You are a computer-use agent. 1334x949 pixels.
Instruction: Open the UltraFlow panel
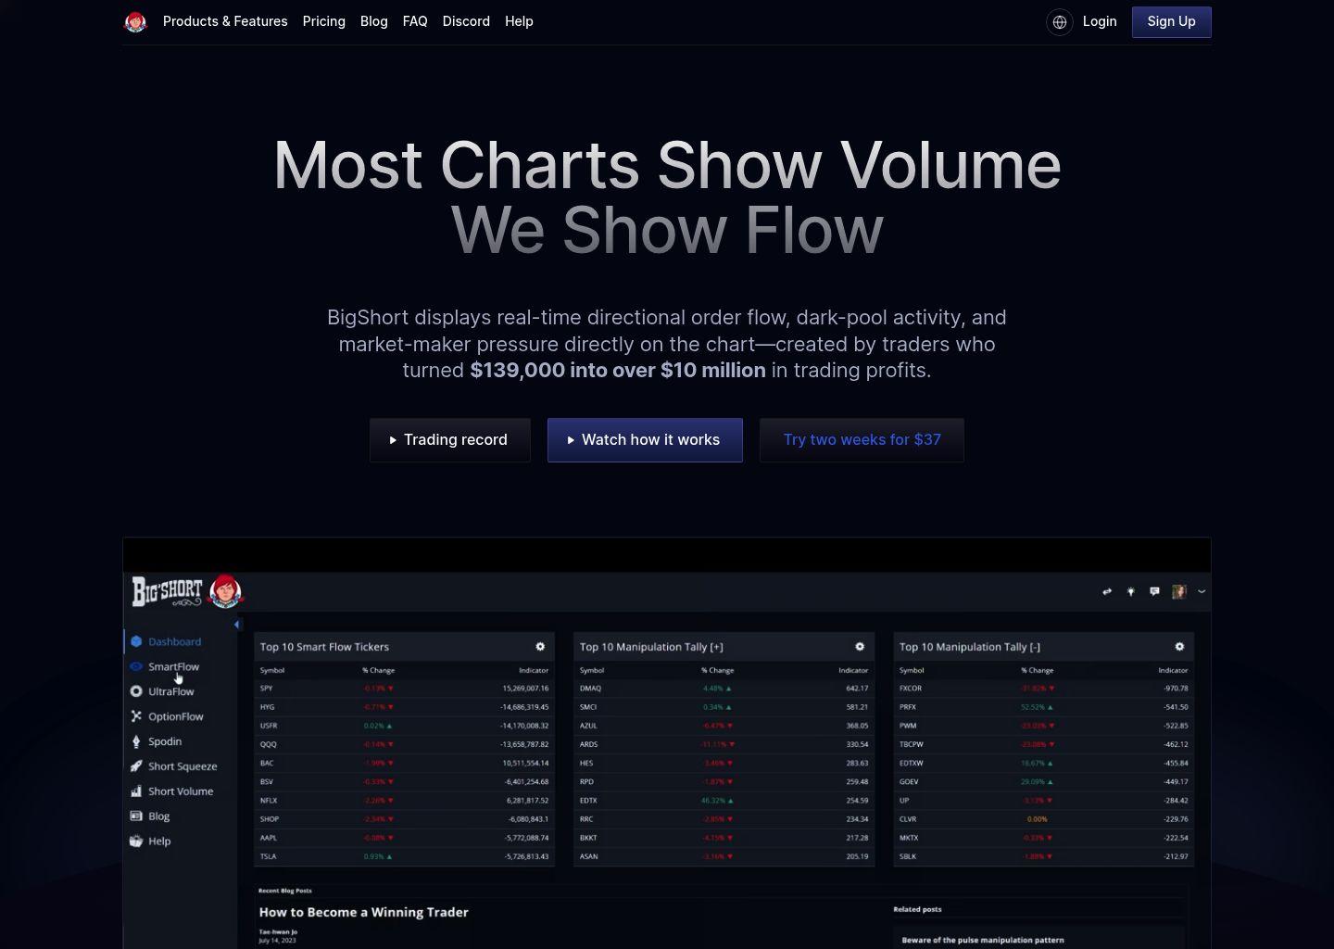tap(170, 691)
